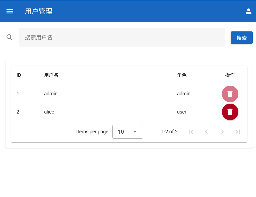
Task: Click the 用户管理 page title
Action: (39, 12)
